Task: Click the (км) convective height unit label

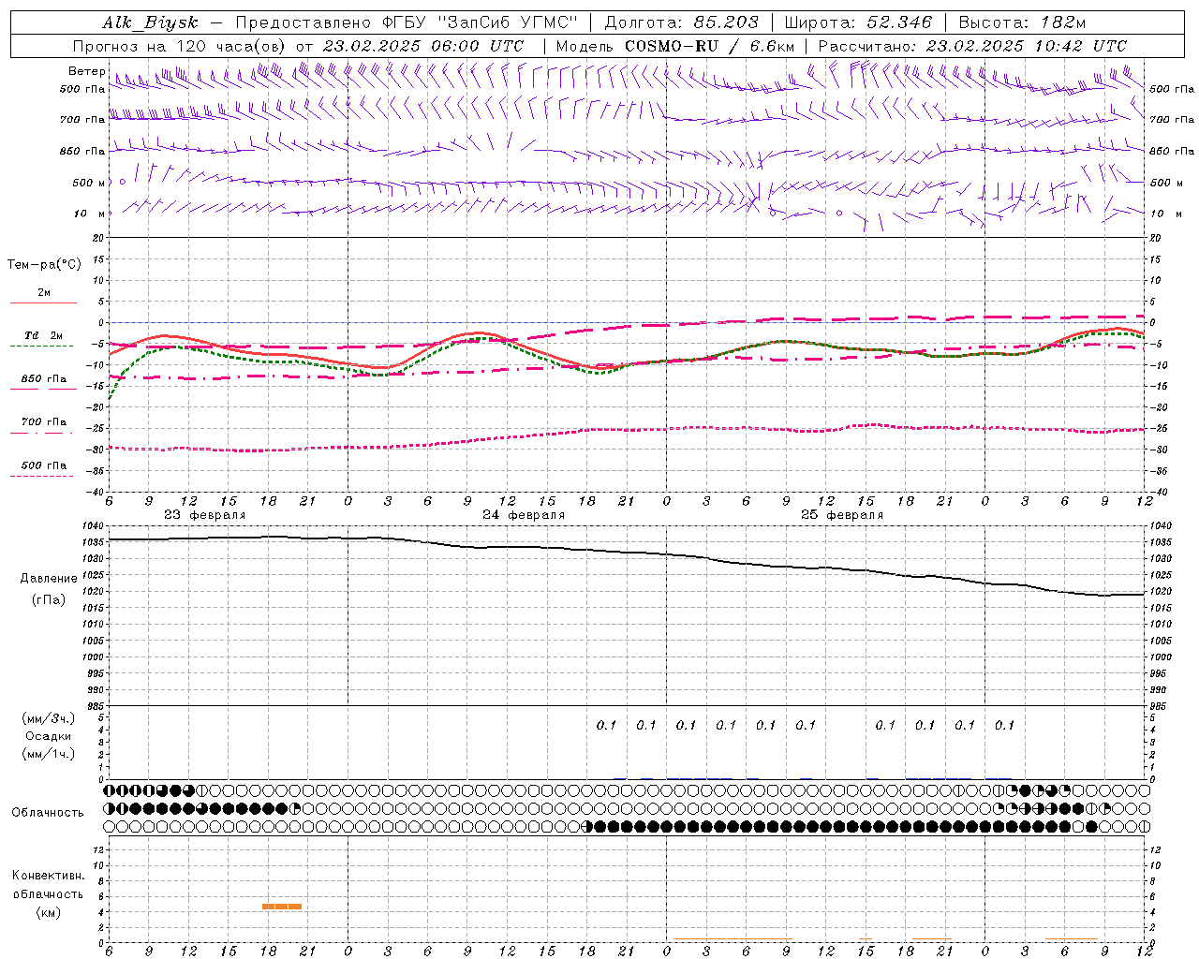Action: (48, 912)
